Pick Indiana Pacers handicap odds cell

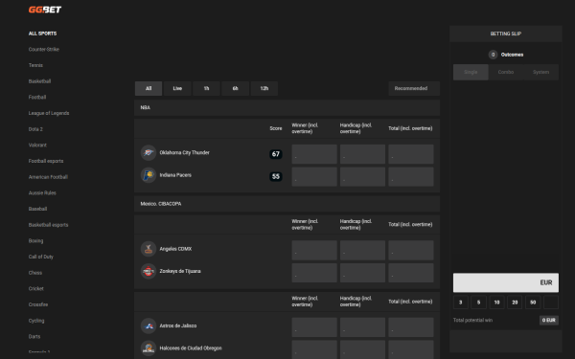(362, 176)
